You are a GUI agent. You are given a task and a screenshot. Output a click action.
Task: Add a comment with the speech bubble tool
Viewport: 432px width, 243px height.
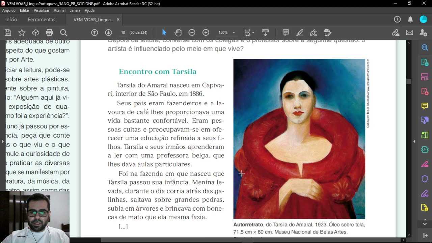286,32
